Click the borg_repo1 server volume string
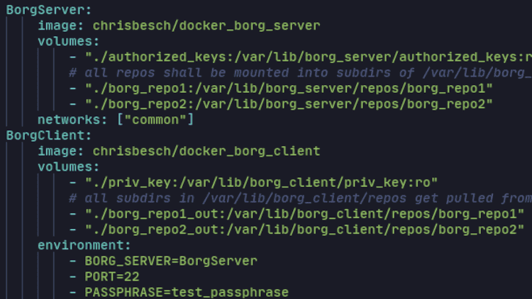Image resolution: width=532 pixels, height=299 pixels. click(x=289, y=88)
